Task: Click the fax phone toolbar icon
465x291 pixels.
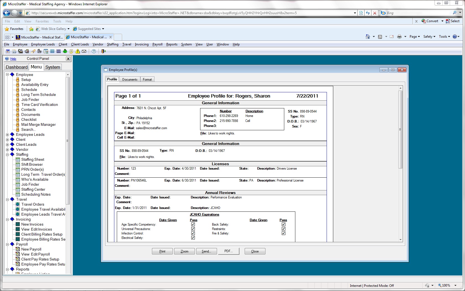Action: pyautogui.click(x=20, y=51)
